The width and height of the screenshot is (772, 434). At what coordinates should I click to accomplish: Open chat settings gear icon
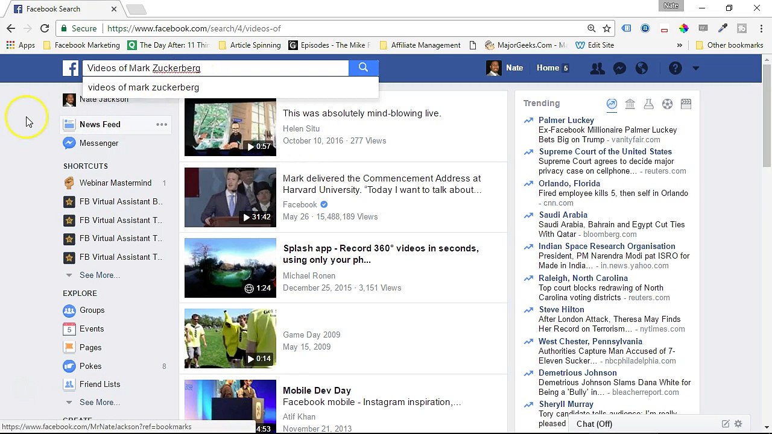click(x=738, y=424)
